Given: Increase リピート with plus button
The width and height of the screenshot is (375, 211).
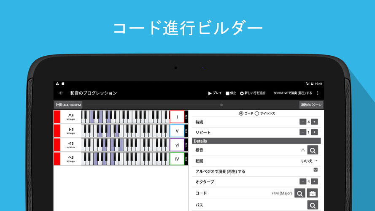Looking at the screenshot, I should point(314,132).
